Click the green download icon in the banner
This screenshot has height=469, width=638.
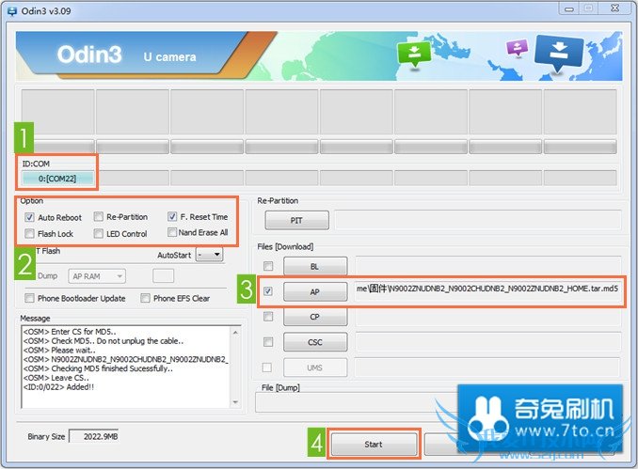pos(414,55)
